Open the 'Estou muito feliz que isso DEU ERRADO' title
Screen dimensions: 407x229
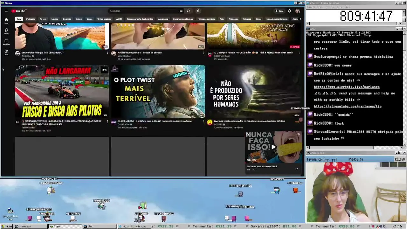[42, 53]
